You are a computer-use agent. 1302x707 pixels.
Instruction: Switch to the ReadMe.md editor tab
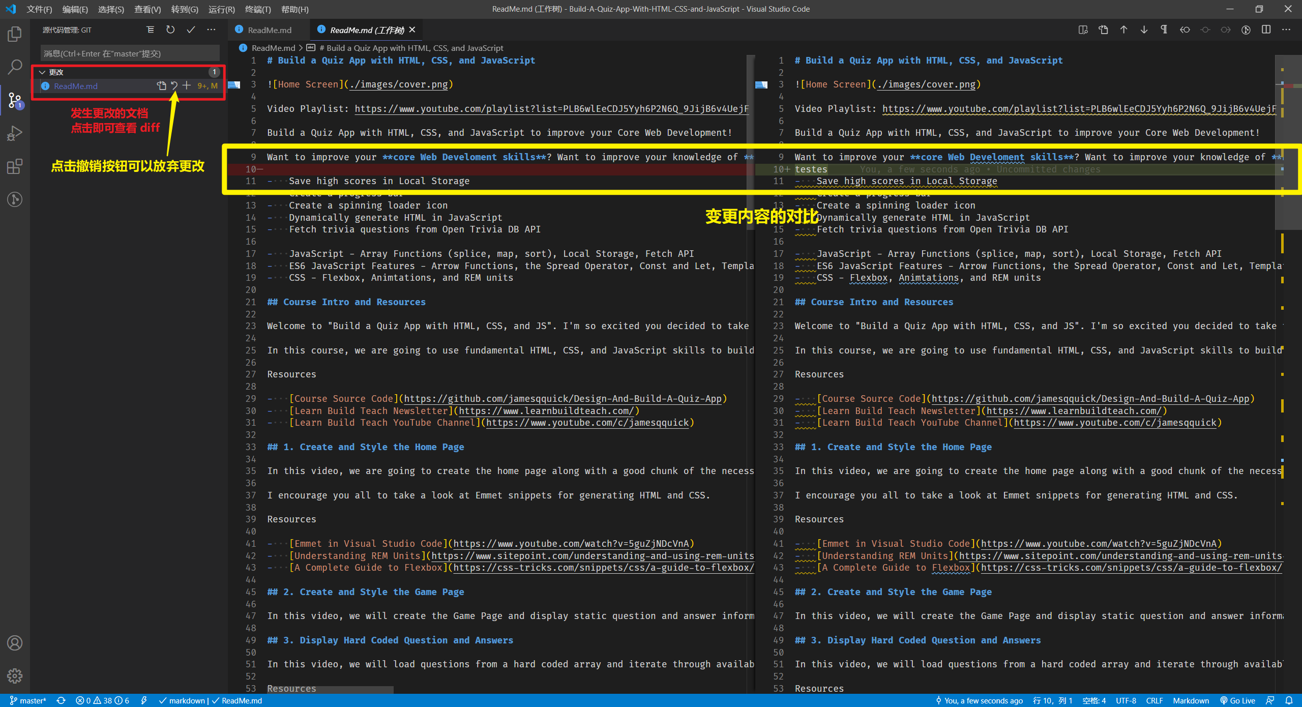269,30
